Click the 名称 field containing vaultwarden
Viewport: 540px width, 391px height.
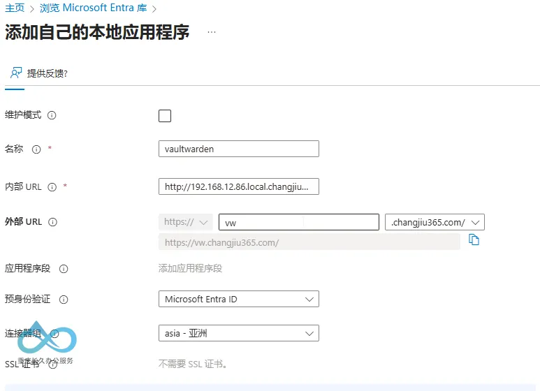point(239,149)
